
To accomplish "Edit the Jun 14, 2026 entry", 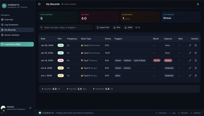I will coord(190,61).
